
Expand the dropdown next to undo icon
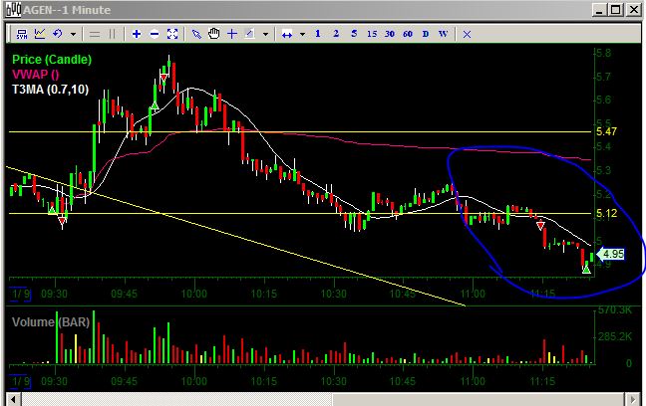pos(74,34)
